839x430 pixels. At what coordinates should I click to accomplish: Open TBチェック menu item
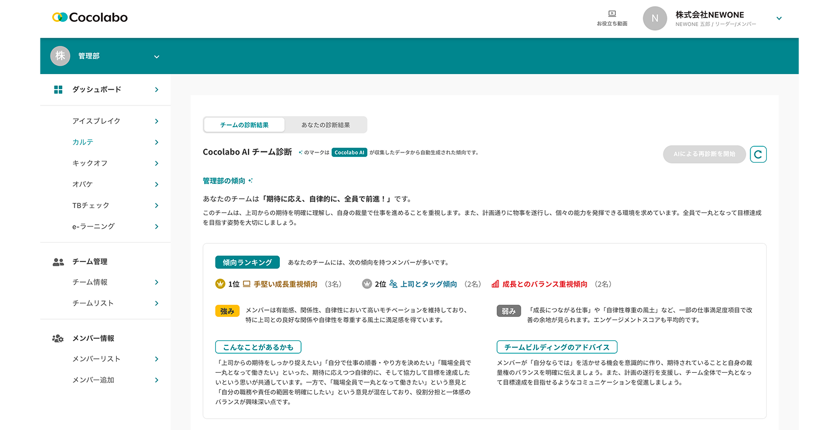point(91,206)
